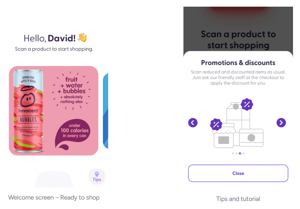Click the round container illustration with grey circle
Screen dimensions: 300x209
(251, 138)
